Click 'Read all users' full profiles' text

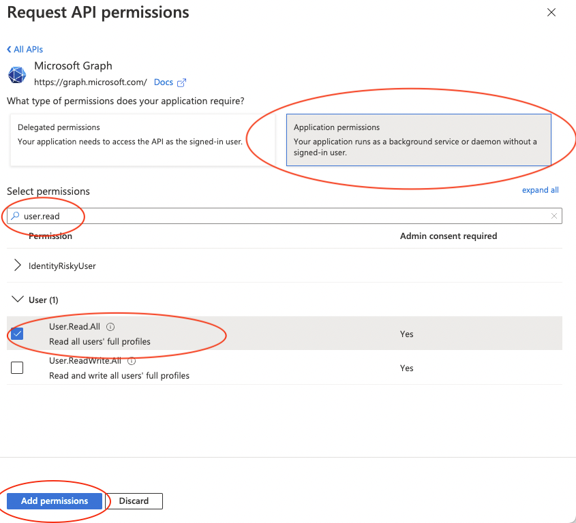point(100,341)
